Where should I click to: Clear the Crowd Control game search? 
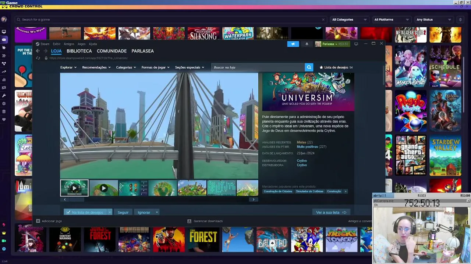(323, 19)
